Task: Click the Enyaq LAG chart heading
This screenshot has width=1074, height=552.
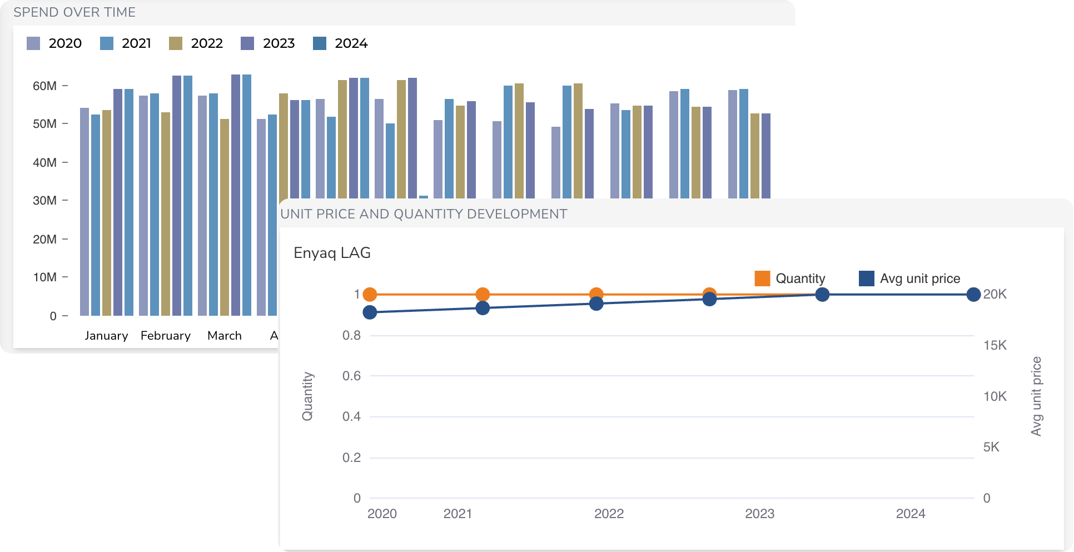Action: coord(332,253)
